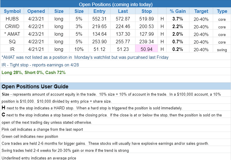Click SQ entry price 253.90
This screenshot has height=160, width=231.
click(x=99, y=42)
